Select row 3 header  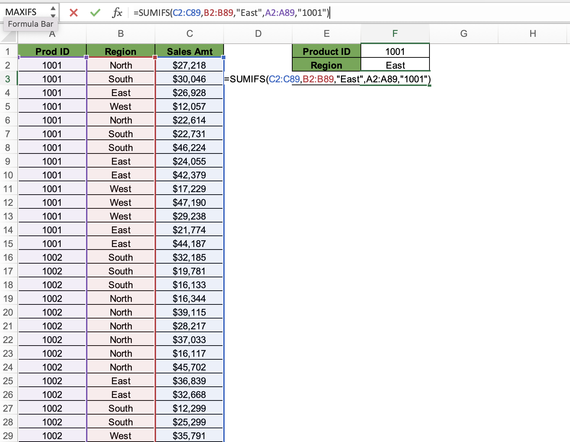[x=8, y=79]
